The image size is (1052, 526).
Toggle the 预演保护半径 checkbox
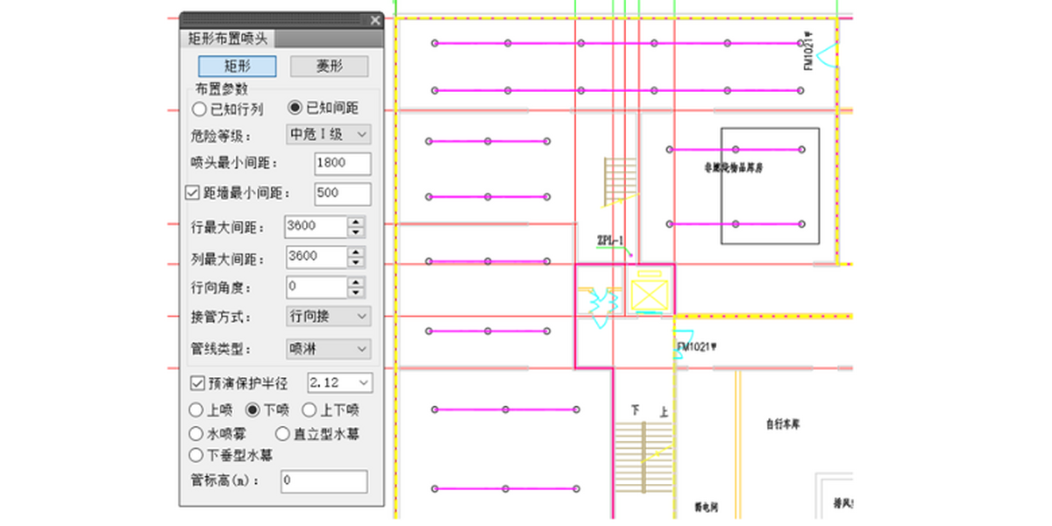coord(196,383)
